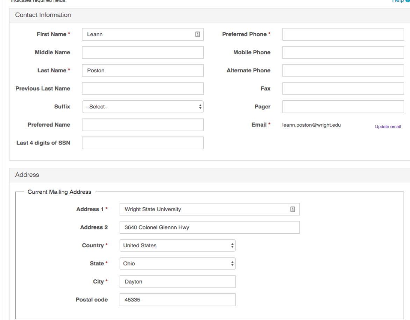Click the Current Mailing Address legend
410x320 pixels.
point(59,192)
